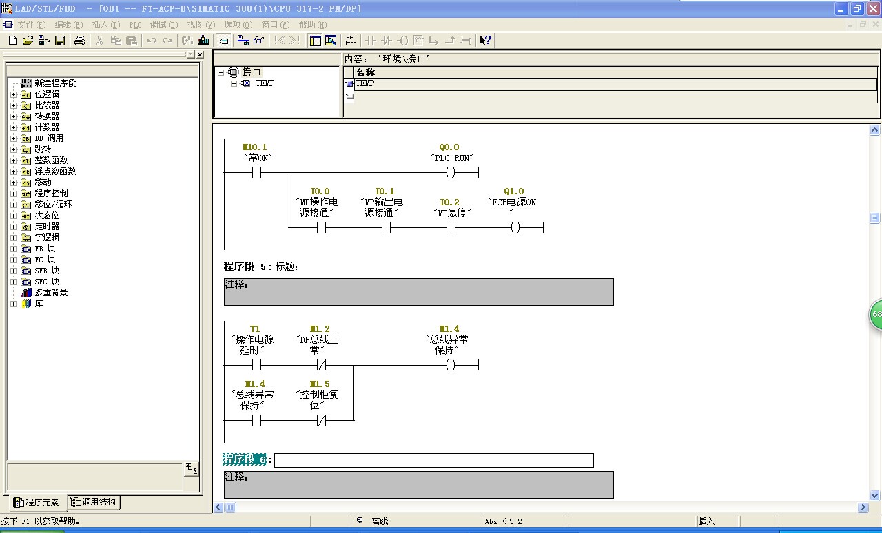Click the Open online partner icon

coord(44,41)
